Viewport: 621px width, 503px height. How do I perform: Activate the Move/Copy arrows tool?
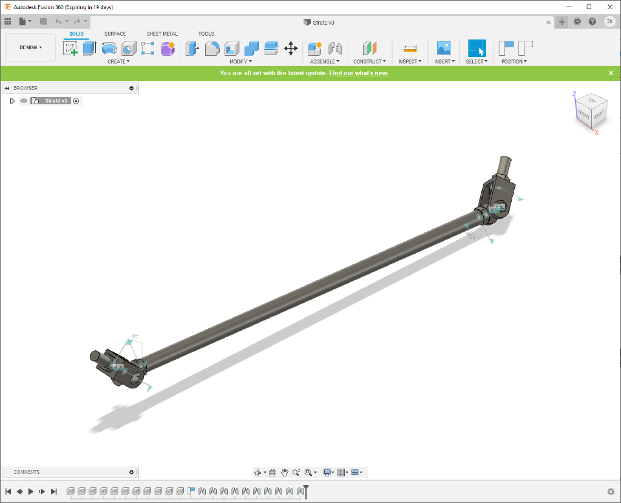pyautogui.click(x=291, y=48)
